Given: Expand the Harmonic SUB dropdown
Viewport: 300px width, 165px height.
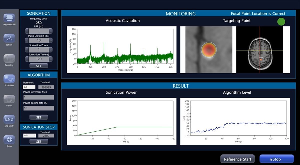Looking at the screenshot, I should click(x=29, y=87).
